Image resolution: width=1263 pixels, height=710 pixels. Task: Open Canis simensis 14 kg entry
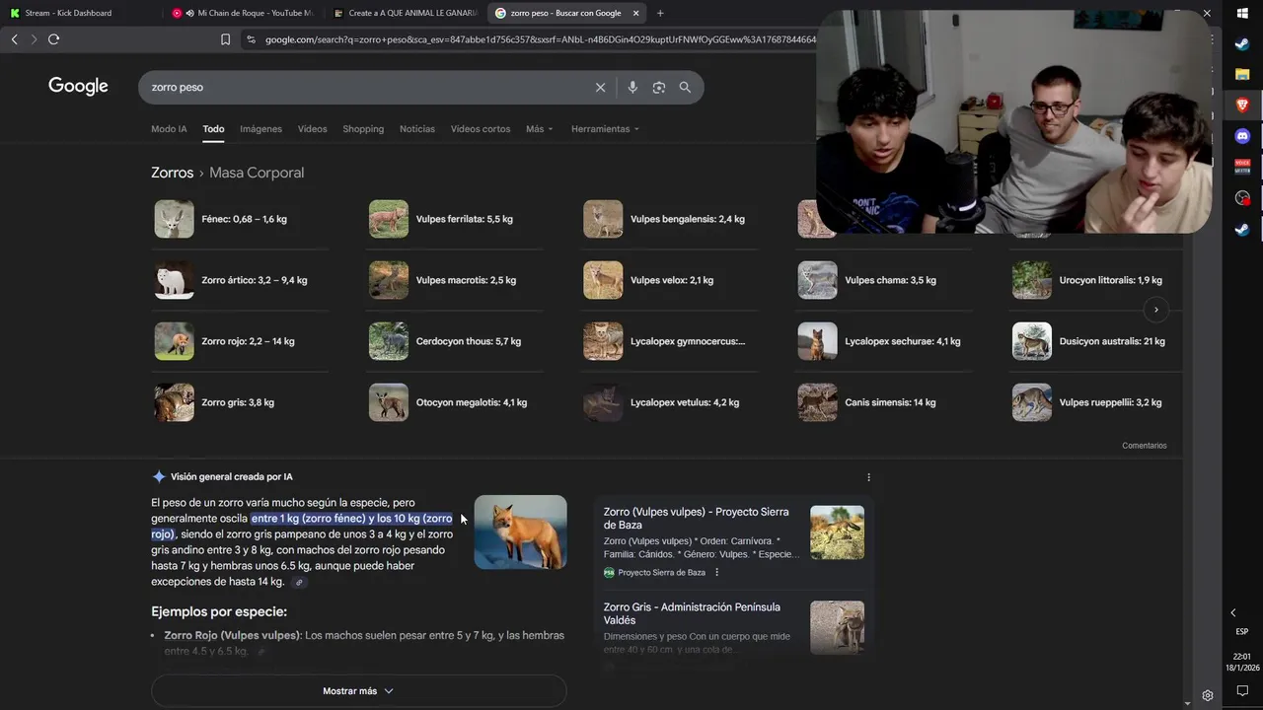point(886,402)
